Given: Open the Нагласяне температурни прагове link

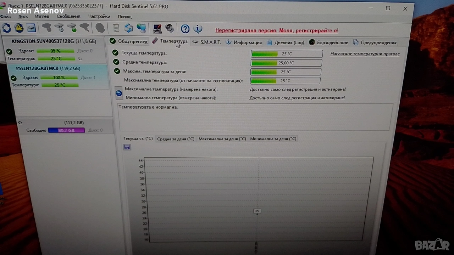Looking at the screenshot, I should pos(365,54).
